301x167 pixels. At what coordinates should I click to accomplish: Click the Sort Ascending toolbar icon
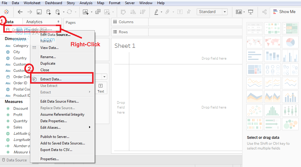click(x=133, y=12)
